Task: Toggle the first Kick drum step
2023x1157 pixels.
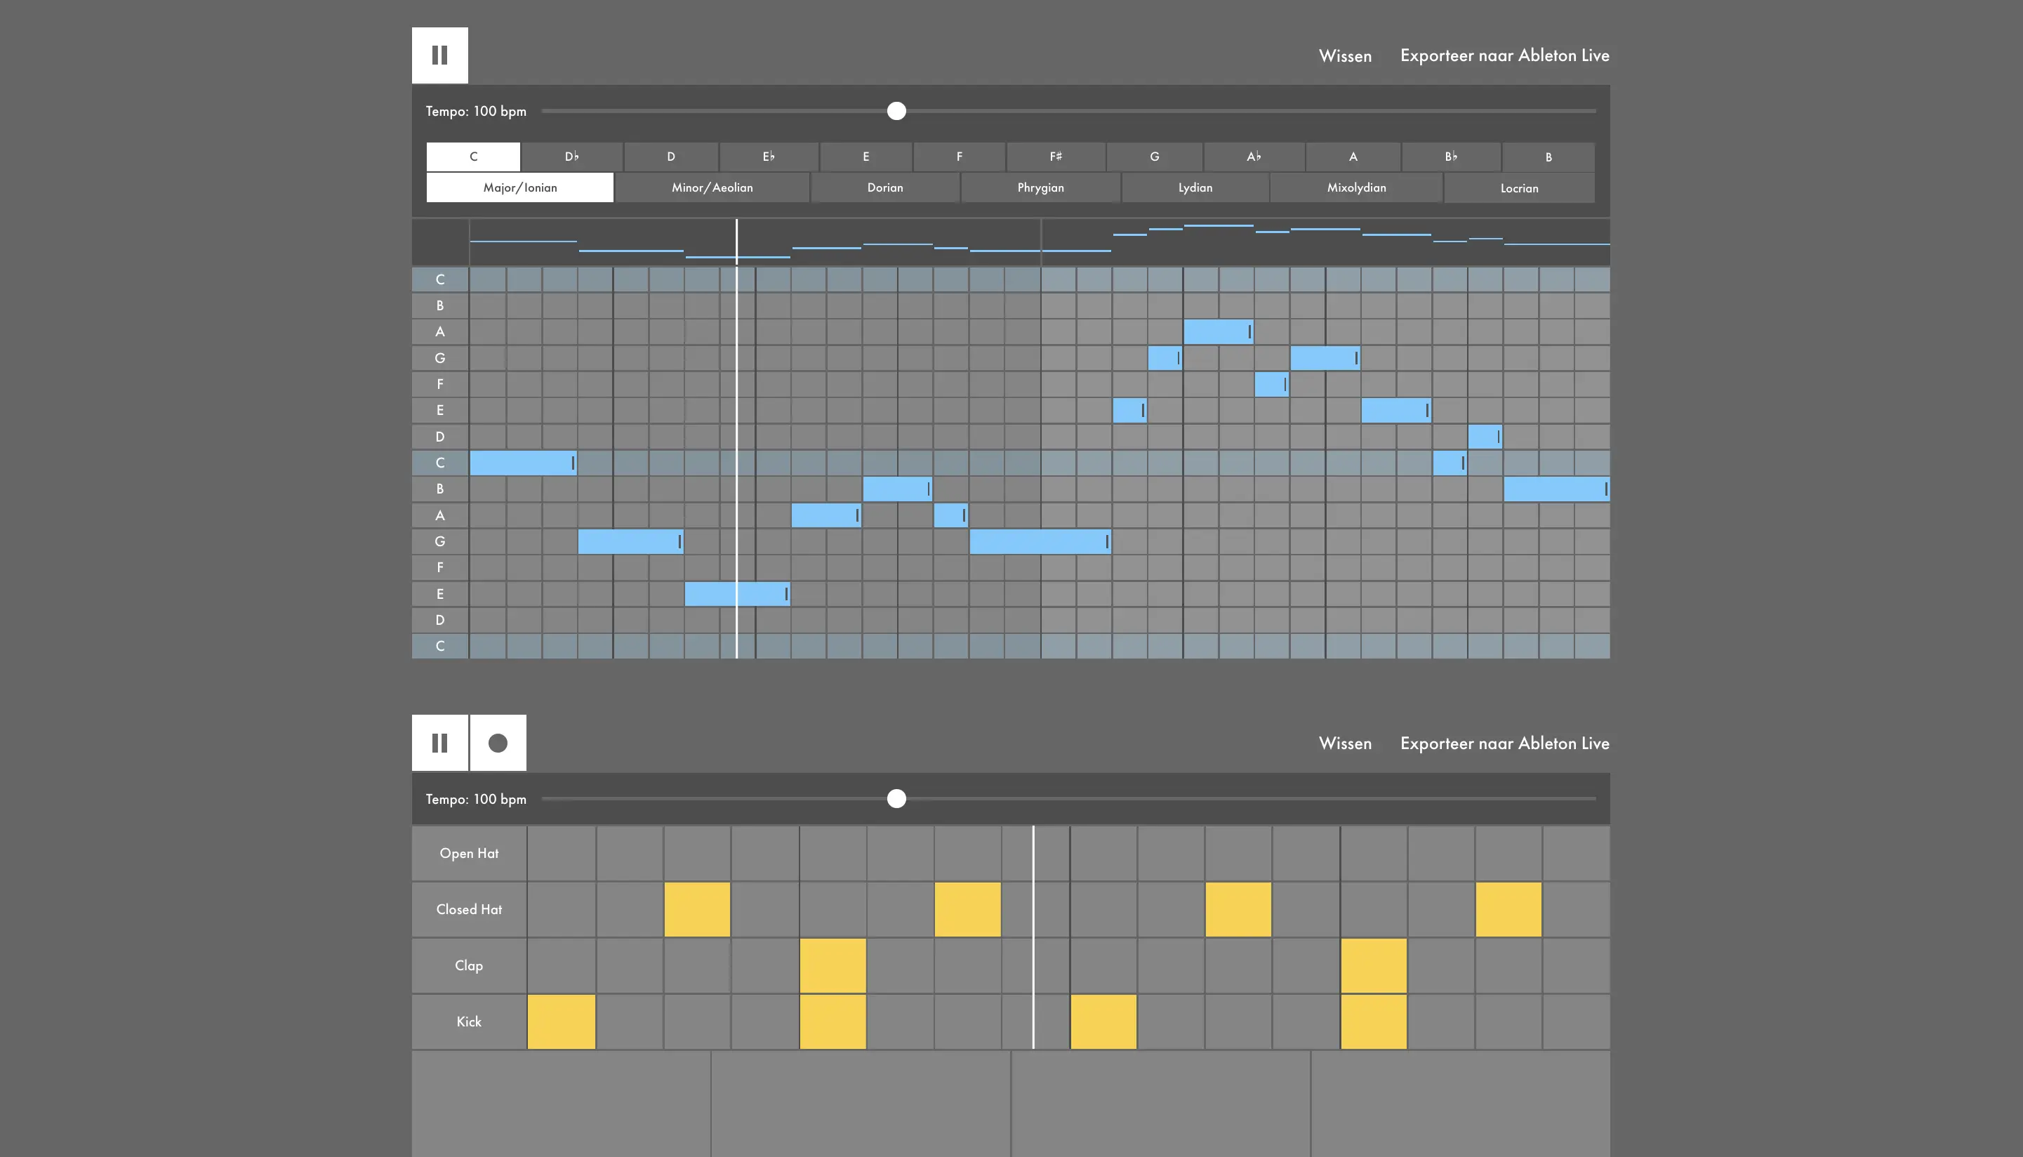Action: (561, 1022)
